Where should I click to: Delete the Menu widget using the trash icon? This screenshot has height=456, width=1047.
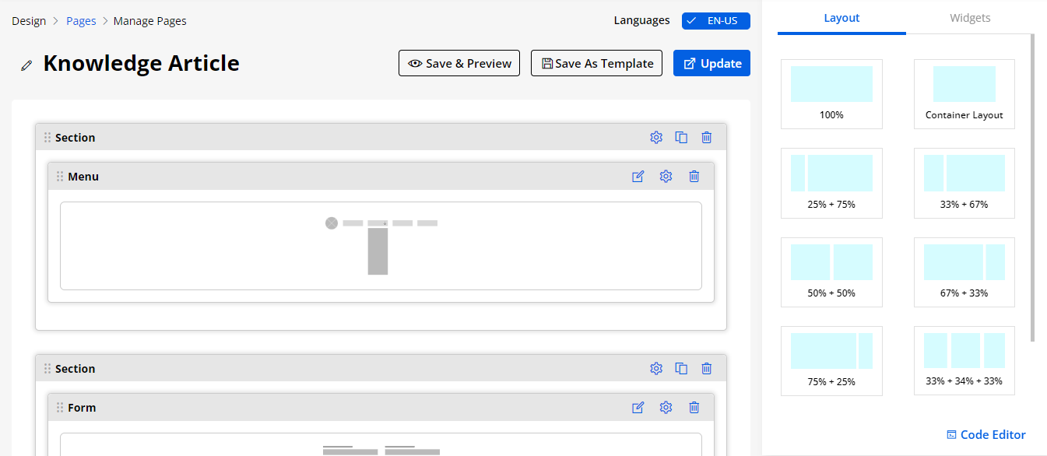point(694,177)
